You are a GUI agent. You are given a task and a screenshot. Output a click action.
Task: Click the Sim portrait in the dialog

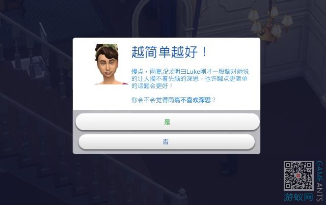point(110,64)
